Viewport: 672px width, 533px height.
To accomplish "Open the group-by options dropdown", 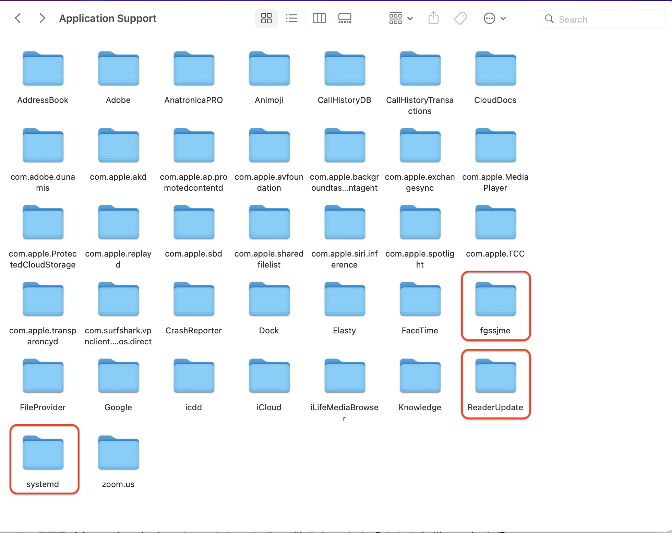I will 400,19.
